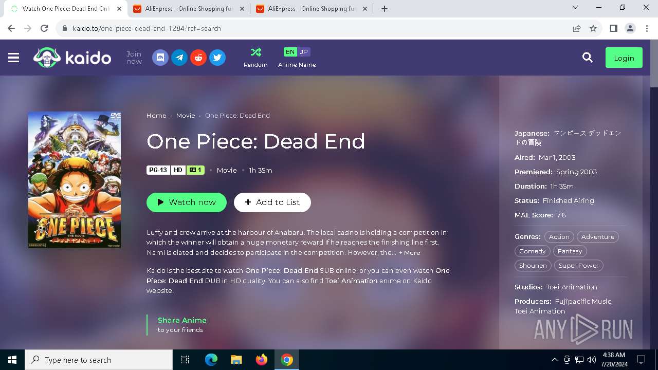Click the address bar URL
The width and height of the screenshot is (658, 370).
coord(147,29)
